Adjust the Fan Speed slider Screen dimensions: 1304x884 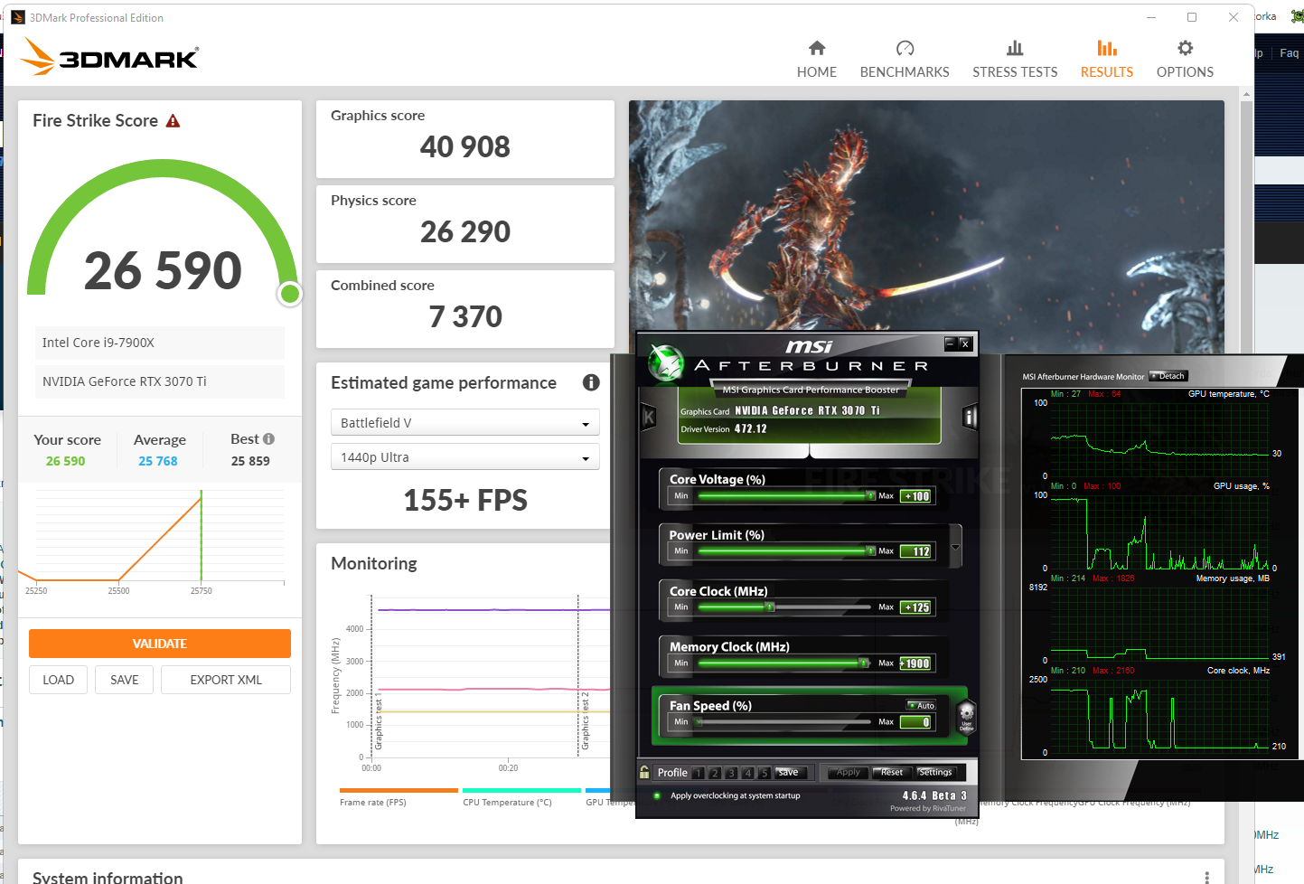click(785, 722)
